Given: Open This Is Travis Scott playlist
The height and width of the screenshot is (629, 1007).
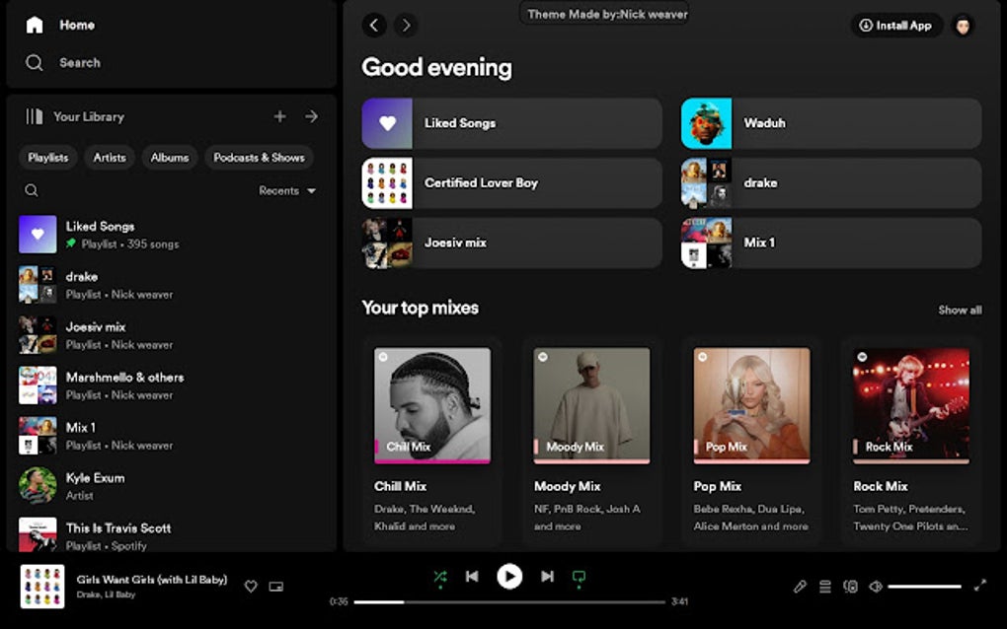Looking at the screenshot, I should [x=172, y=535].
